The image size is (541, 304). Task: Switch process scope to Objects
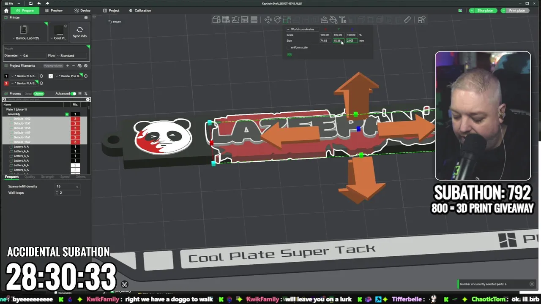coord(39,94)
